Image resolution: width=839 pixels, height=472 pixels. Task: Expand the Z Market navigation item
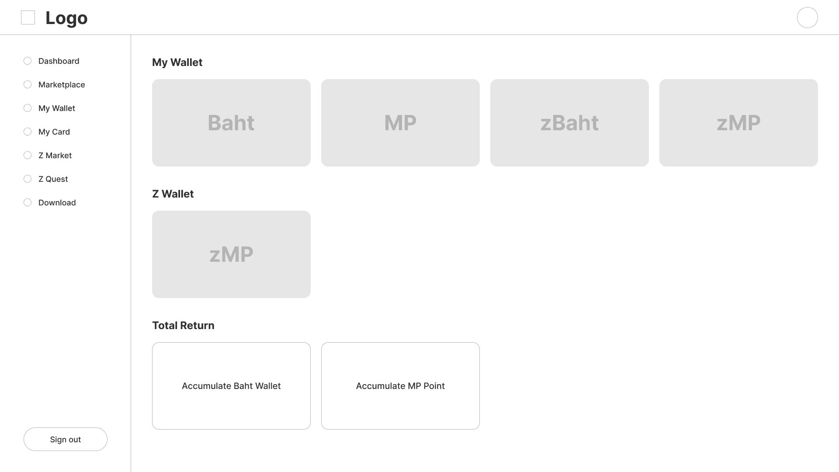(x=55, y=155)
